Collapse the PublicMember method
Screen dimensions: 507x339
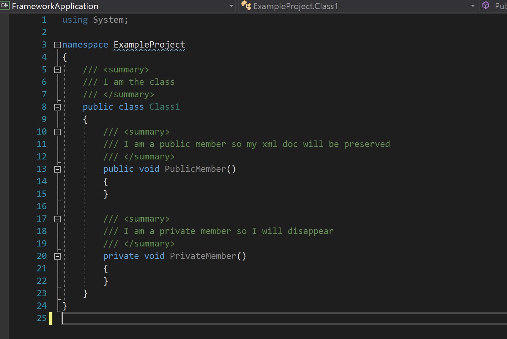[57, 169]
